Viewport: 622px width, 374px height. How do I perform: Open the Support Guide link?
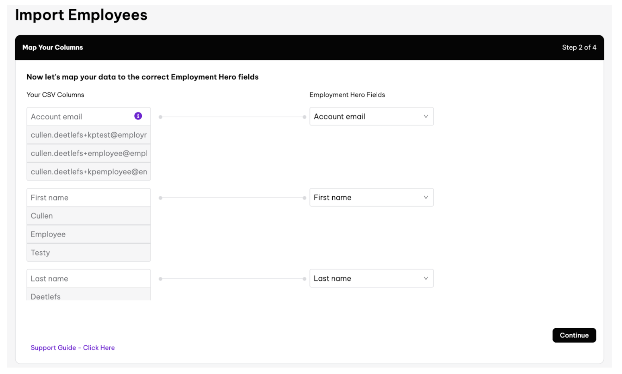click(x=73, y=347)
